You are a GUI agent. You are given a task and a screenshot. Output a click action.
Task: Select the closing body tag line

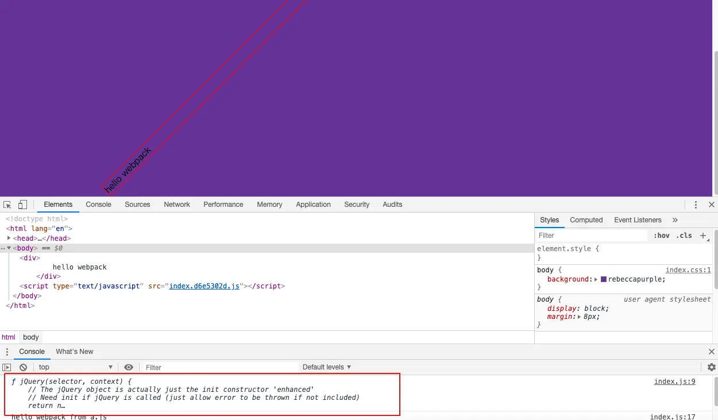(26, 296)
